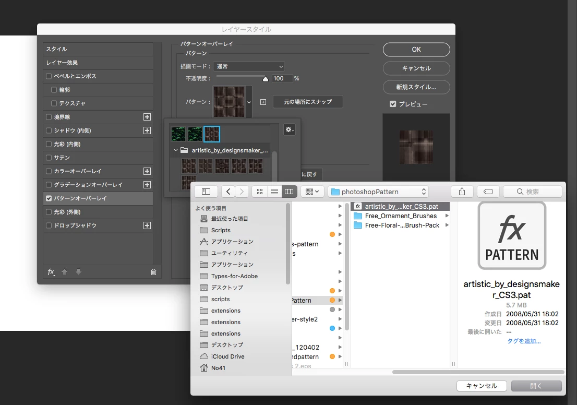Image resolution: width=577 pixels, height=405 pixels.
Task: Select the highlighted blue-bordered pattern swatch
Action: (x=212, y=134)
